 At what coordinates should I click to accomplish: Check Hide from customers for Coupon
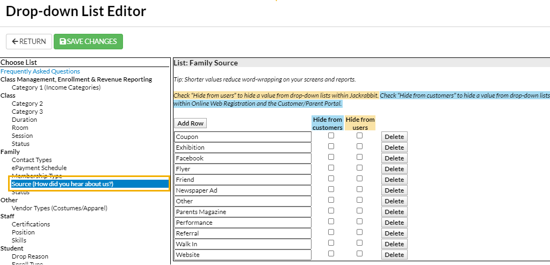331,136
